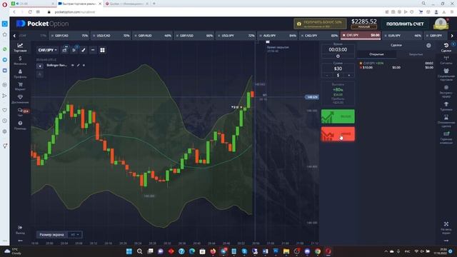Image resolution: width=457 pixels, height=257 pixels.
Task: Open the Deals history icon in right sidebar
Action: click(x=446, y=47)
